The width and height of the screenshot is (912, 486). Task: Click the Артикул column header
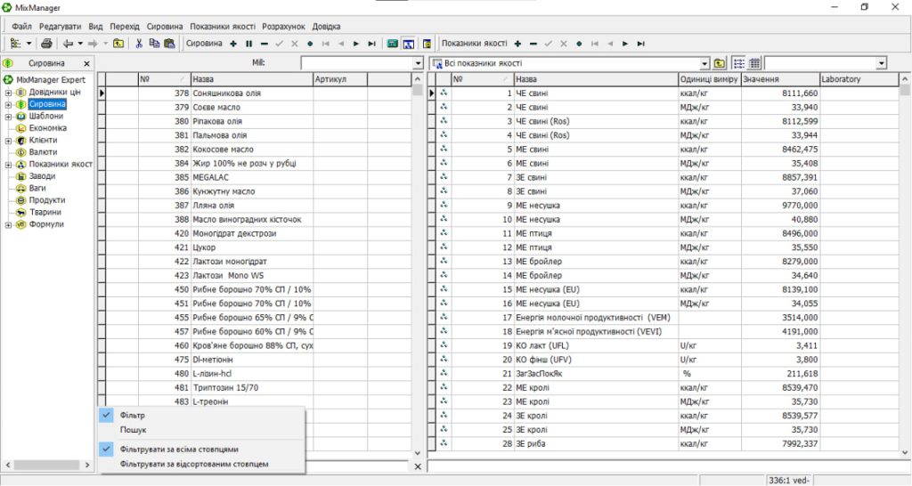tap(340, 79)
